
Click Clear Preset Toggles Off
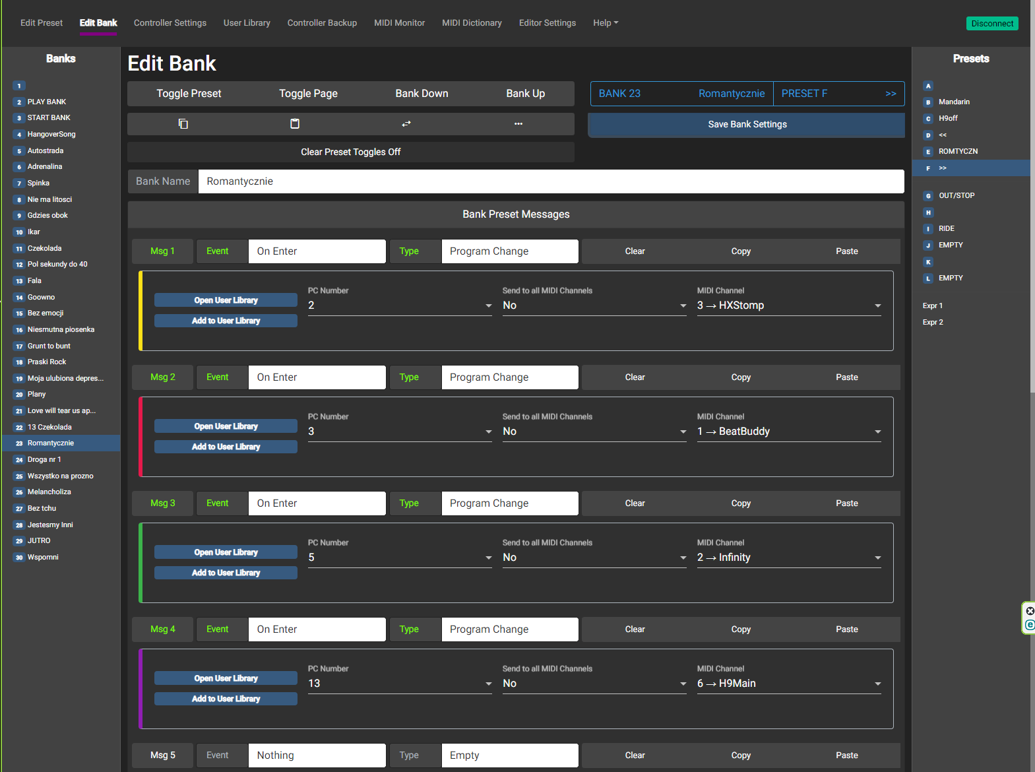pos(351,152)
